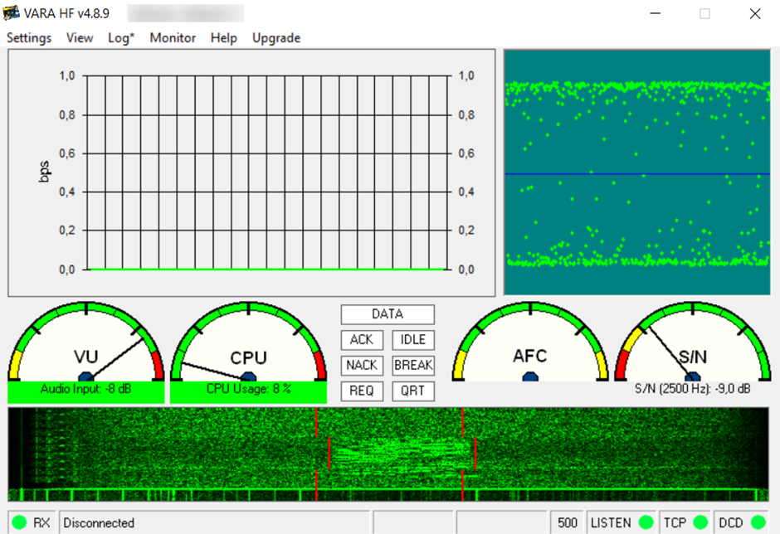
Task: Toggle the BREAK frame indicator
Action: 413,365
